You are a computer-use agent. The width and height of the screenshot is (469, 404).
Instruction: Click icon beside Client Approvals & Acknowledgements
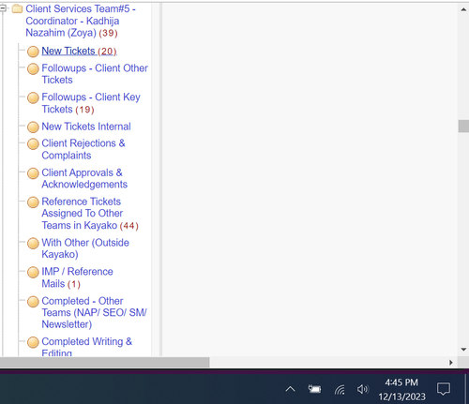[x=33, y=173]
